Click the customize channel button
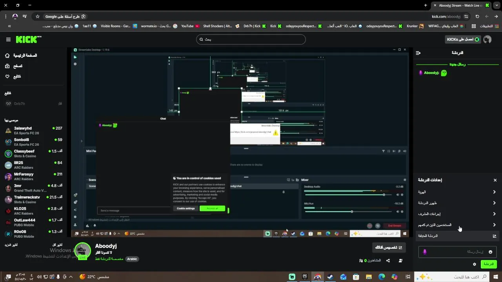Image resolution: width=502 pixels, height=282 pixels. pos(389,248)
